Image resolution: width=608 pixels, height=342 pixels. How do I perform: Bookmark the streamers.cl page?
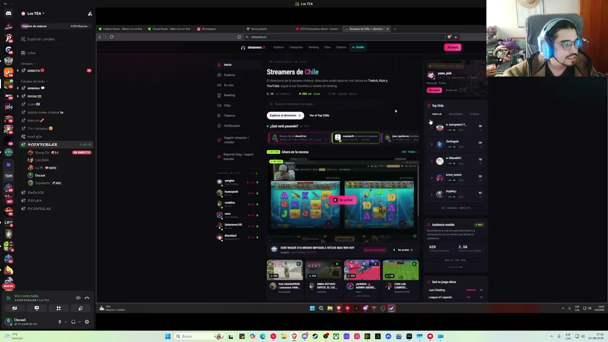click(239, 37)
